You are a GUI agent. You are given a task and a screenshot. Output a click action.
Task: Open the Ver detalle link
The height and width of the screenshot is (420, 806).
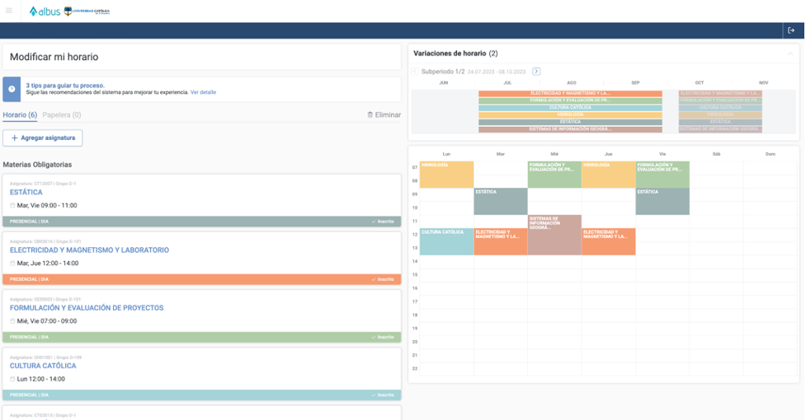pos(203,92)
